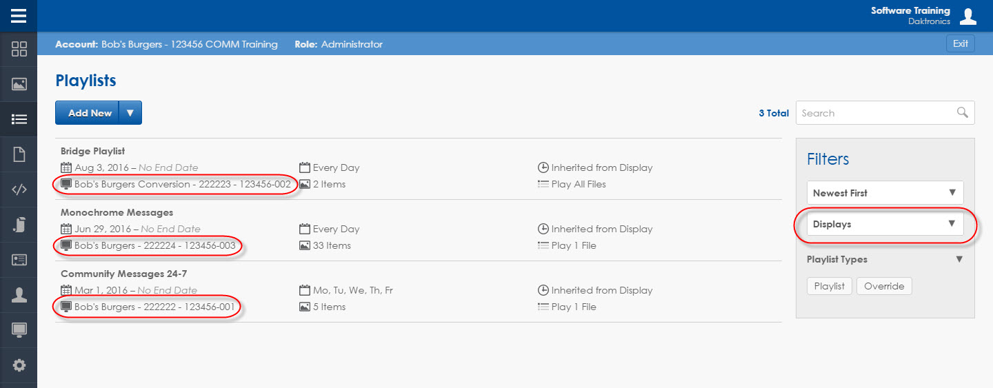
Task: Toggle the Override type filter
Action: pyautogui.click(x=884, y=286)
